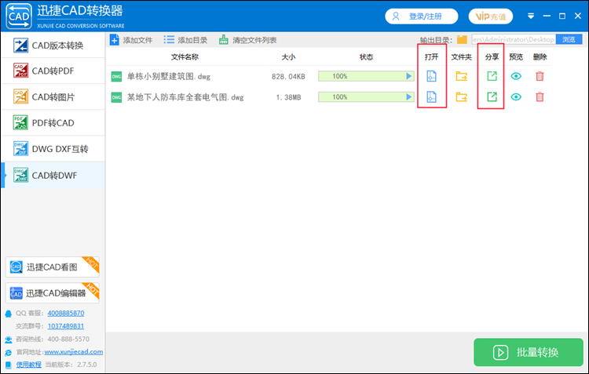The height and width of the screenshot is (374, 589).
Task: Click the 批量转换 batch convert button
Action: click(x=529, y=352)
